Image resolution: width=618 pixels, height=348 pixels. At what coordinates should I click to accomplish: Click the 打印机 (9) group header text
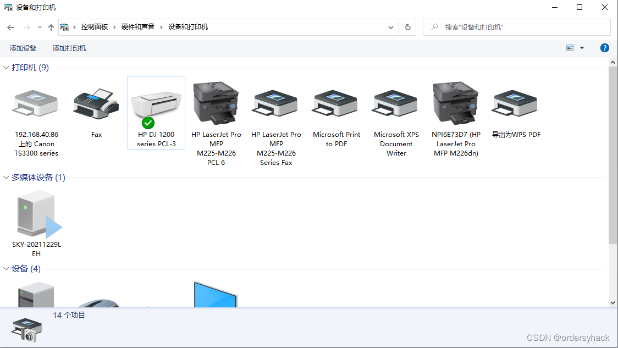pos(30,68)
